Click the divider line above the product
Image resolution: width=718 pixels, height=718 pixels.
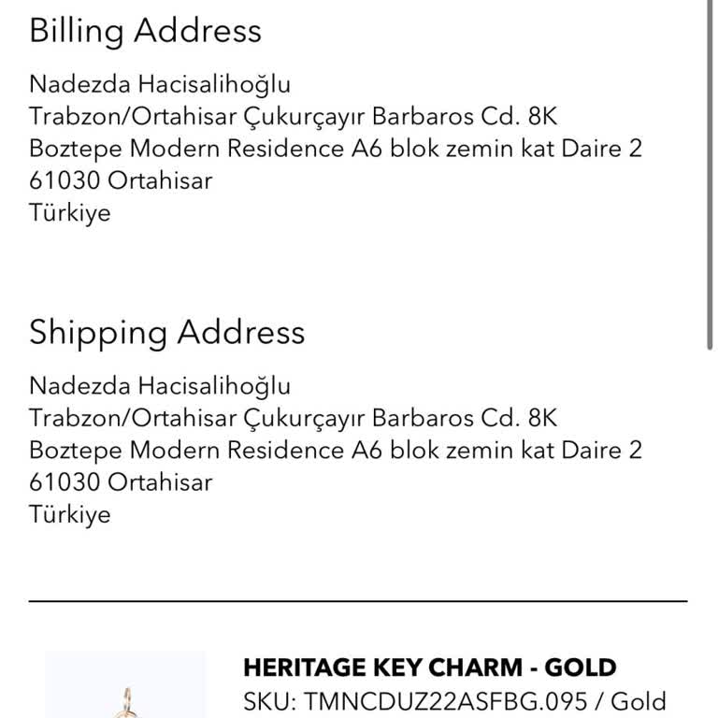click(358, 601)
